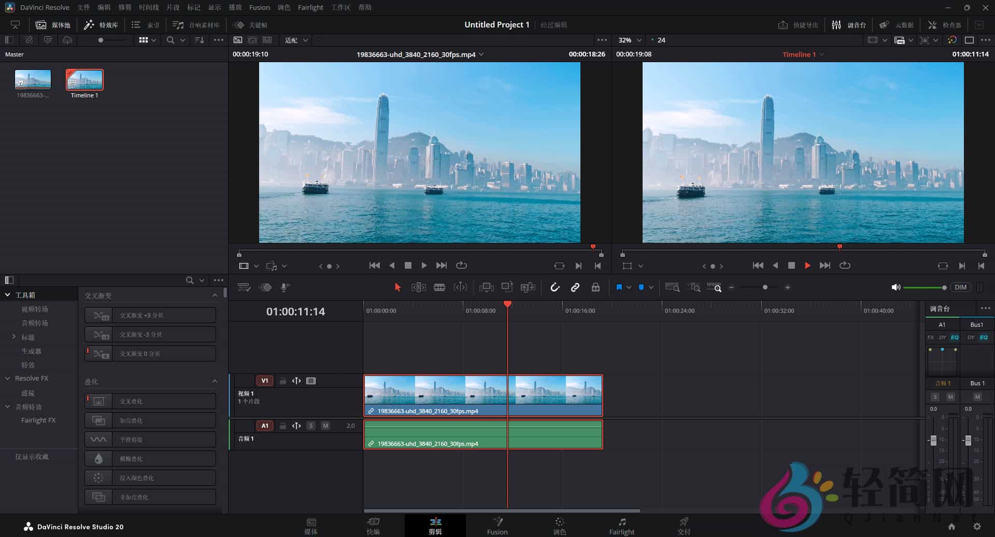Open the 媒体池 (Media Pool) panel
The width and height of the screenshot is (995, 537).
tap(53, 24)
